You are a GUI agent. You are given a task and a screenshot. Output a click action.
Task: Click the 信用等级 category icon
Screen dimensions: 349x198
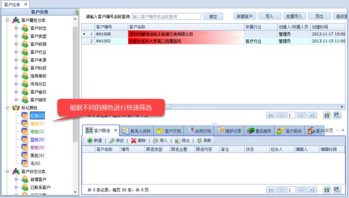point(25,76)
